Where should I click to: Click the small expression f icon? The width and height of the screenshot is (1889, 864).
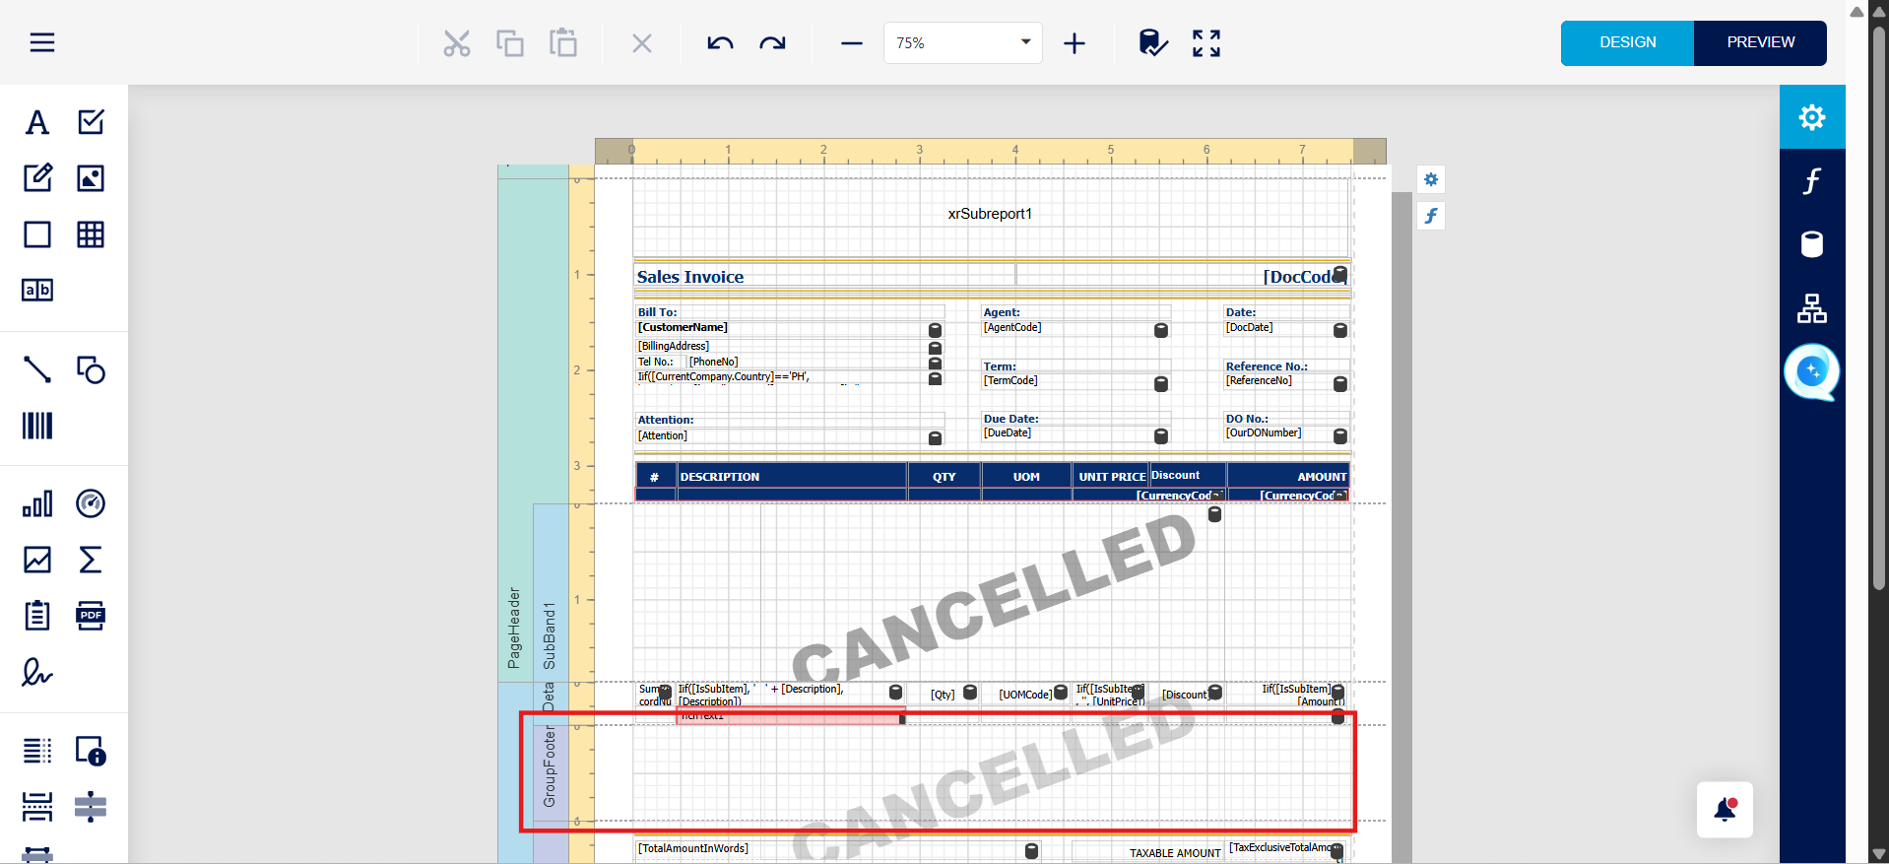tap(1431, 216)
